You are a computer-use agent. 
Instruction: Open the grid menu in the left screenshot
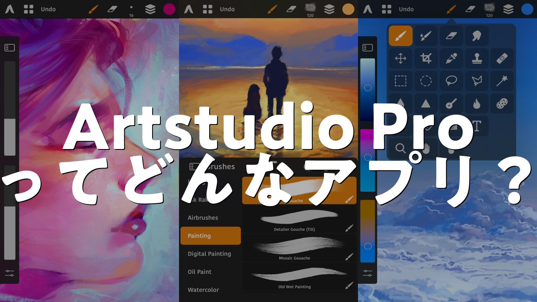pos(29,9)
